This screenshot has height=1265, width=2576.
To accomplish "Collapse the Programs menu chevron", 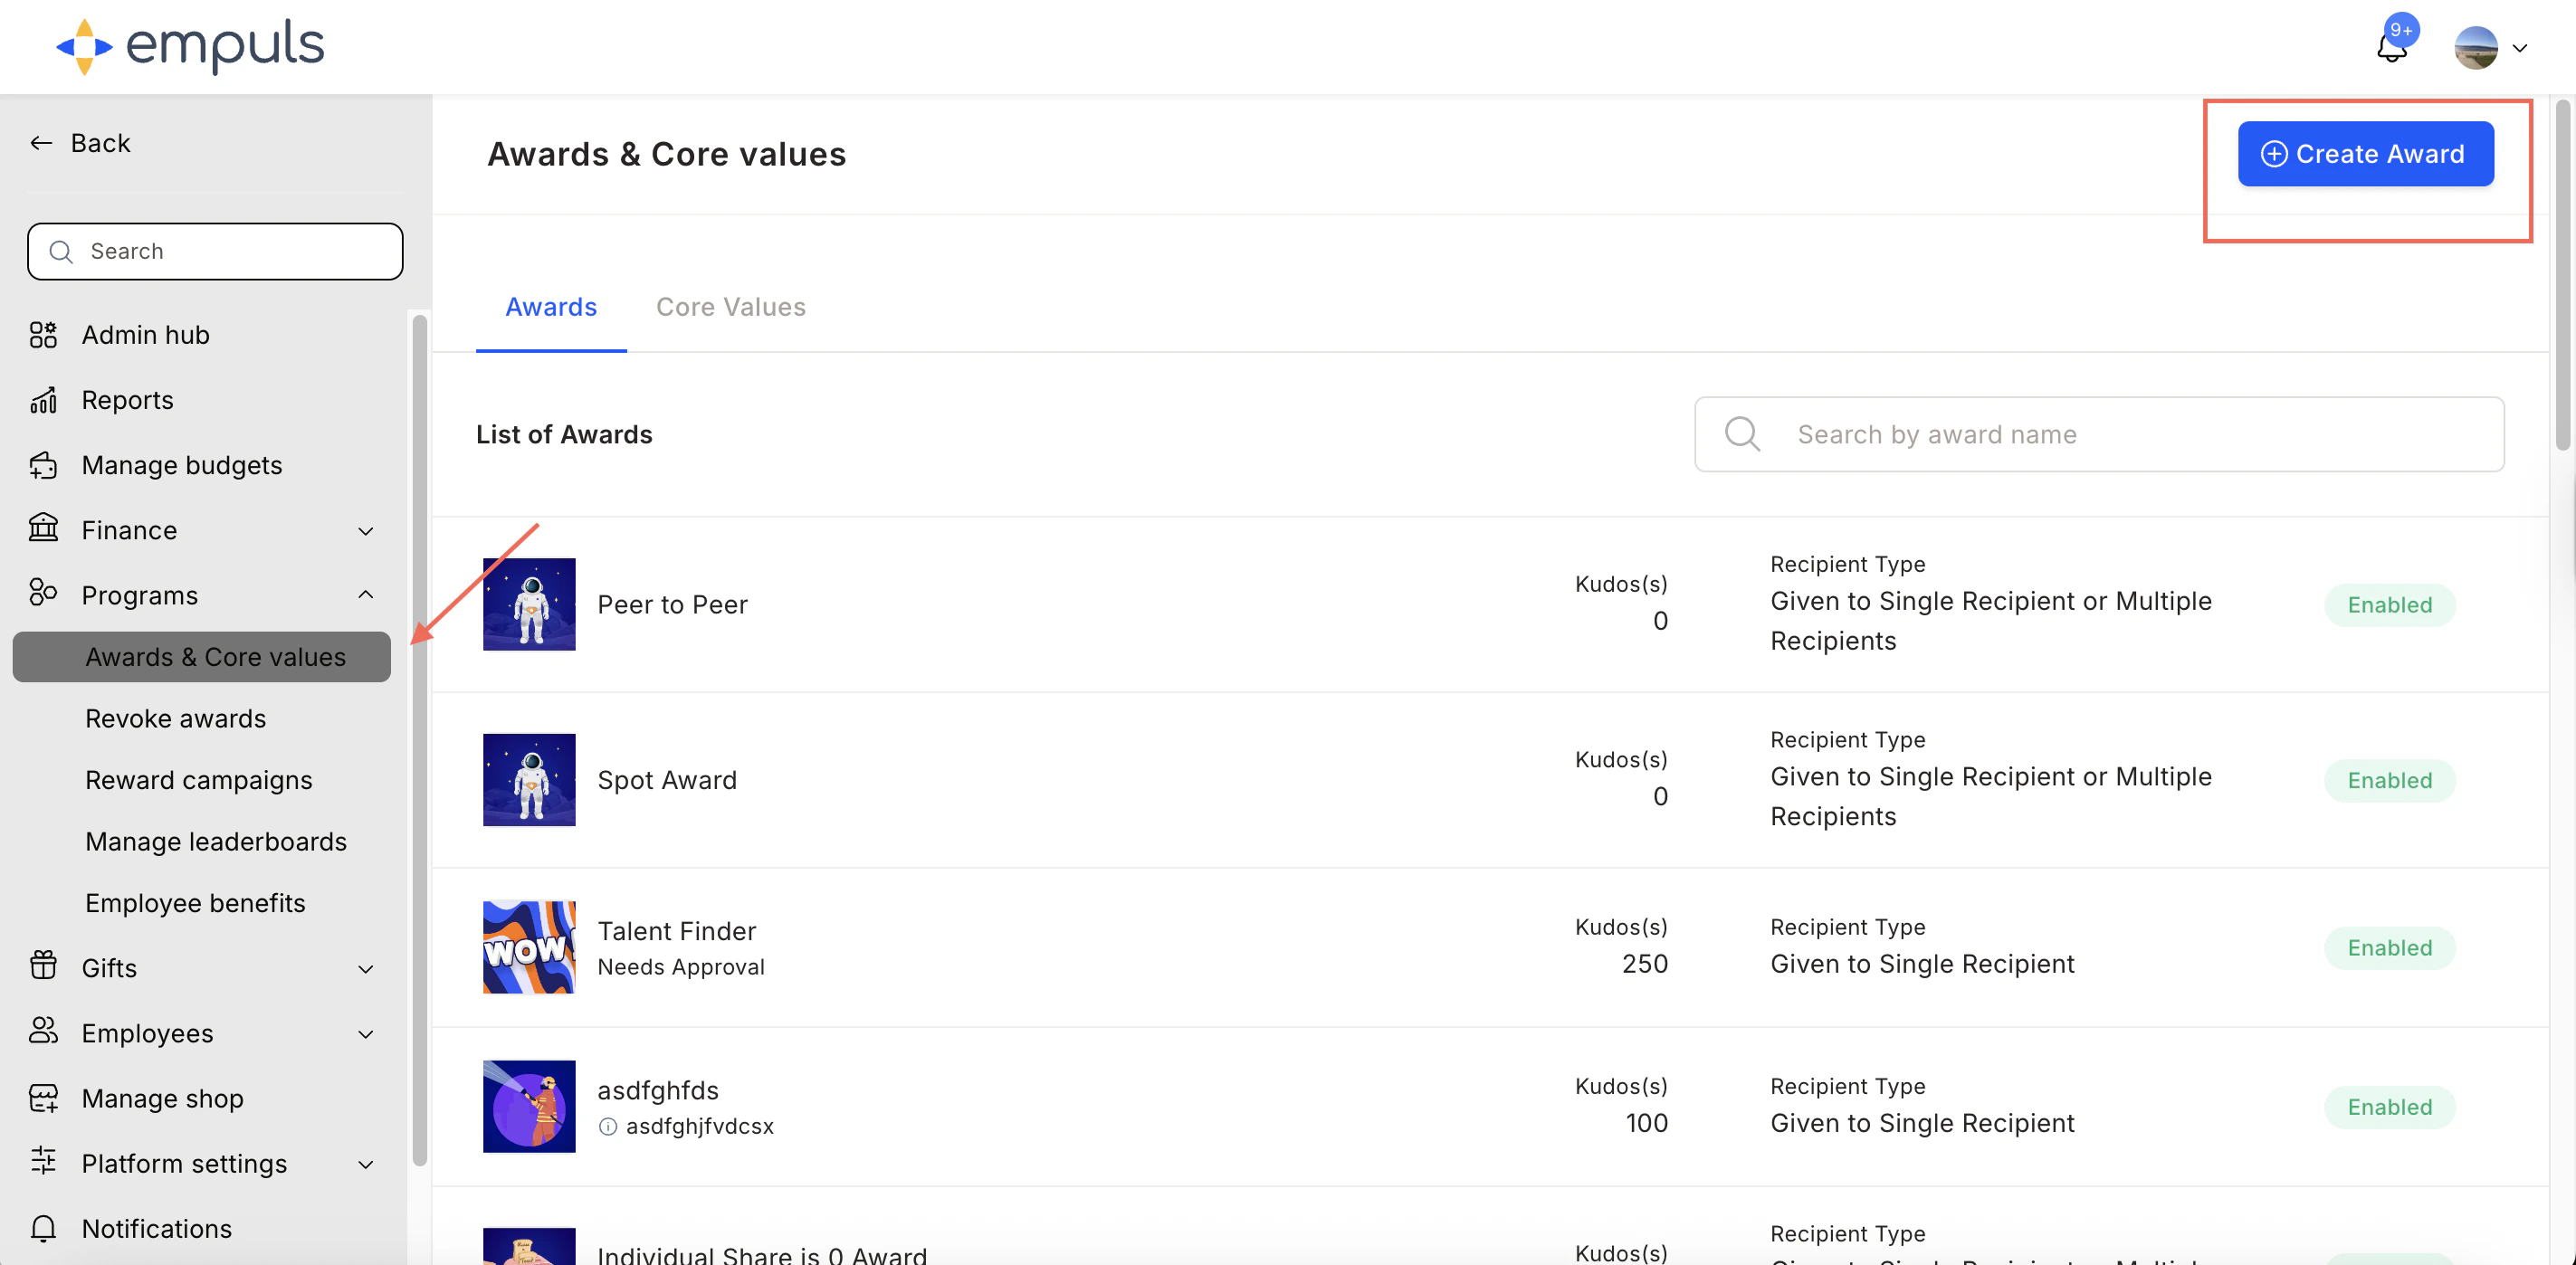I will (x=366, y=595).
